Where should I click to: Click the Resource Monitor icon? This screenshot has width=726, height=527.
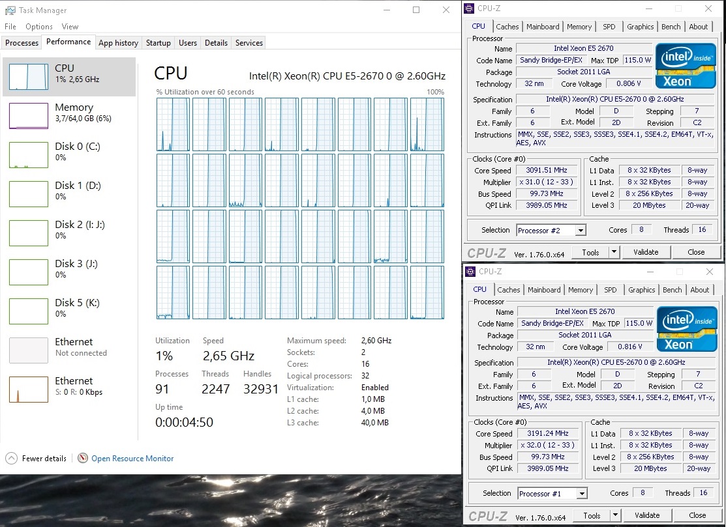coord(83,458)
